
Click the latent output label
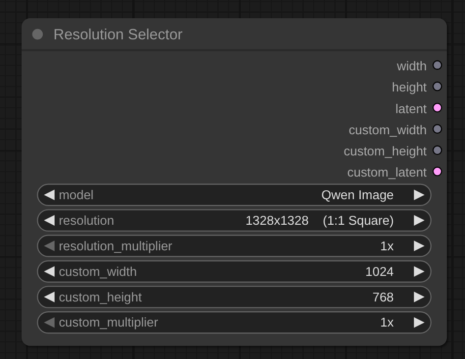pos(411,109)
